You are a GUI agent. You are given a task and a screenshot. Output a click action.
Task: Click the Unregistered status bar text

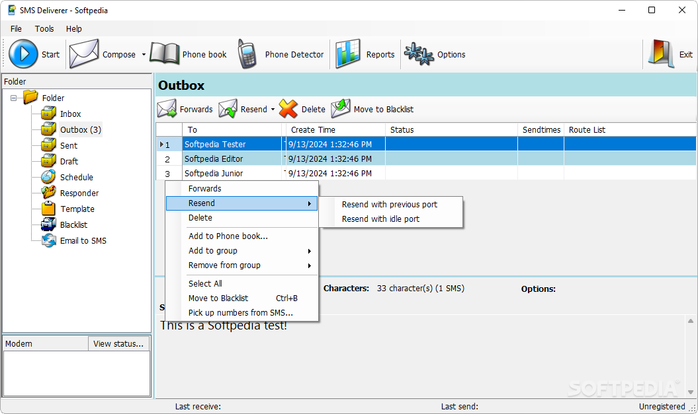pos(662,407)
